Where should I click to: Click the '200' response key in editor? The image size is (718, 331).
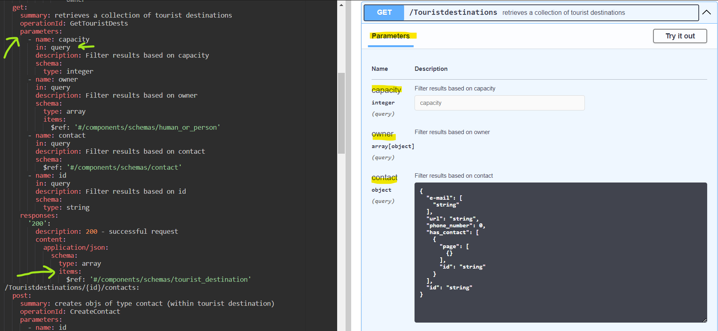(38, 224)
